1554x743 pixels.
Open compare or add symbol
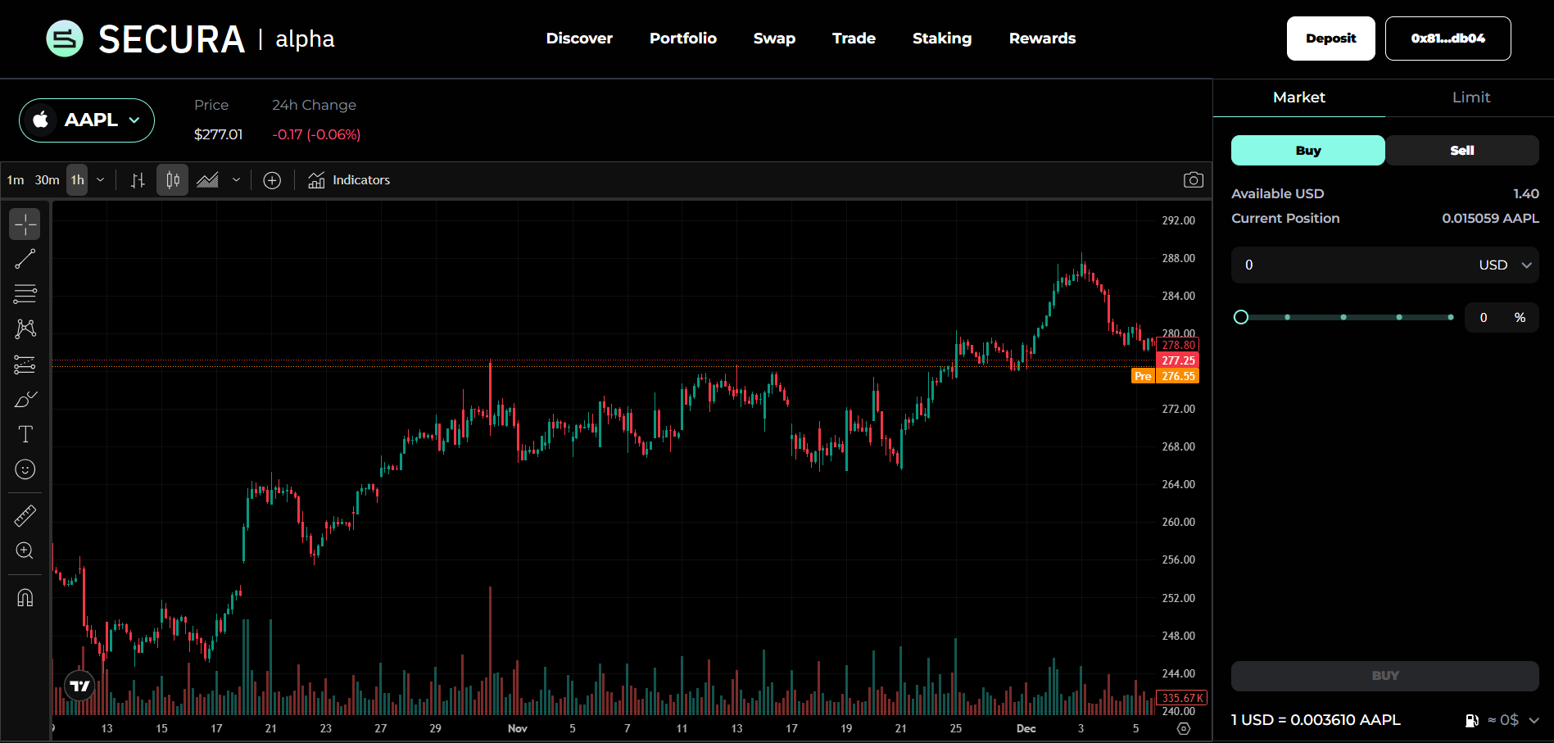pos(272,180)
